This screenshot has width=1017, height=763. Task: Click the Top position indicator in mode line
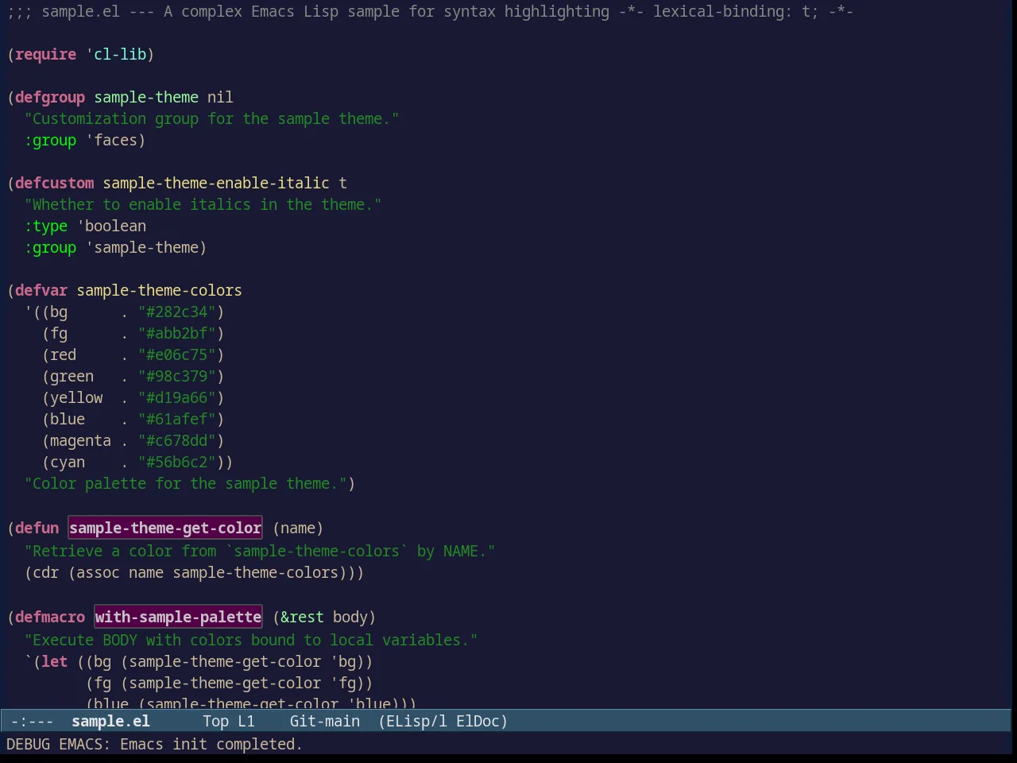[x=215, y=721]
